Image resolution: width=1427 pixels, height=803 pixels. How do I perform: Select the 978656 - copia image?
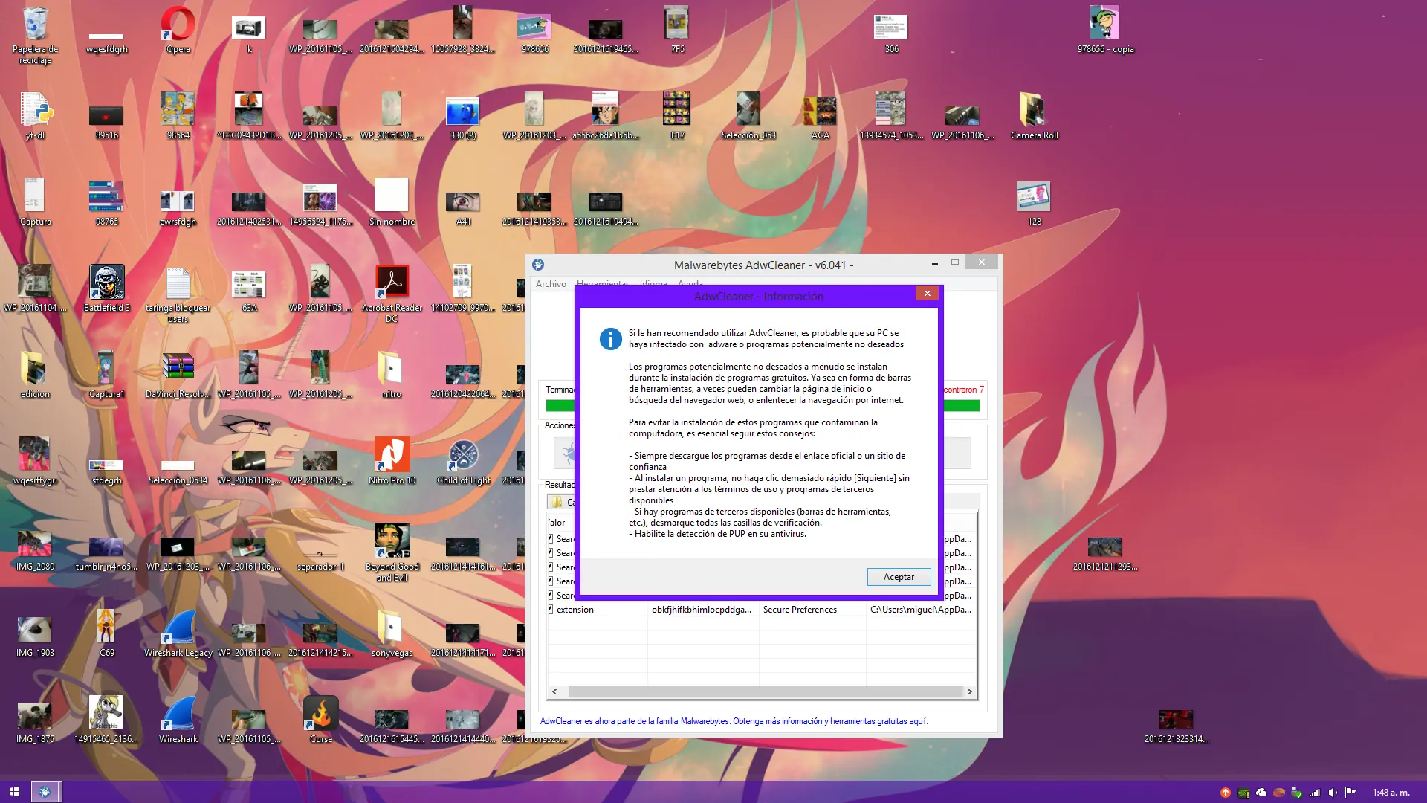point(1105,30)
